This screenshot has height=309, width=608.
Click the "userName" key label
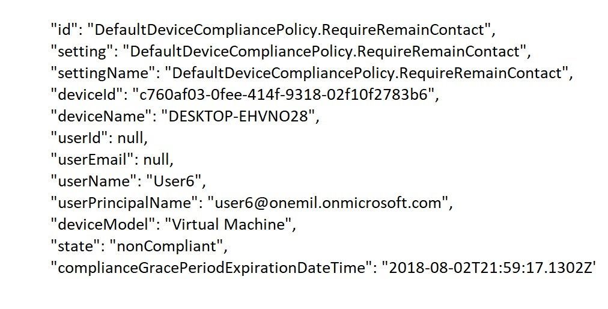point(94,182)
